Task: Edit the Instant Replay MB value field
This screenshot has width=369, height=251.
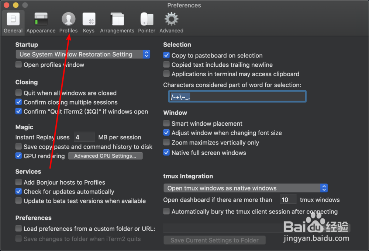Action: pyautogui.click(x=84, y=137)
